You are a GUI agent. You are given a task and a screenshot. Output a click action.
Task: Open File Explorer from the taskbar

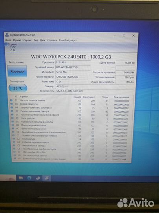21,178
